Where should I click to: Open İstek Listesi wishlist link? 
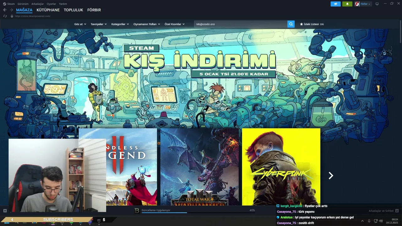(312, 24)
